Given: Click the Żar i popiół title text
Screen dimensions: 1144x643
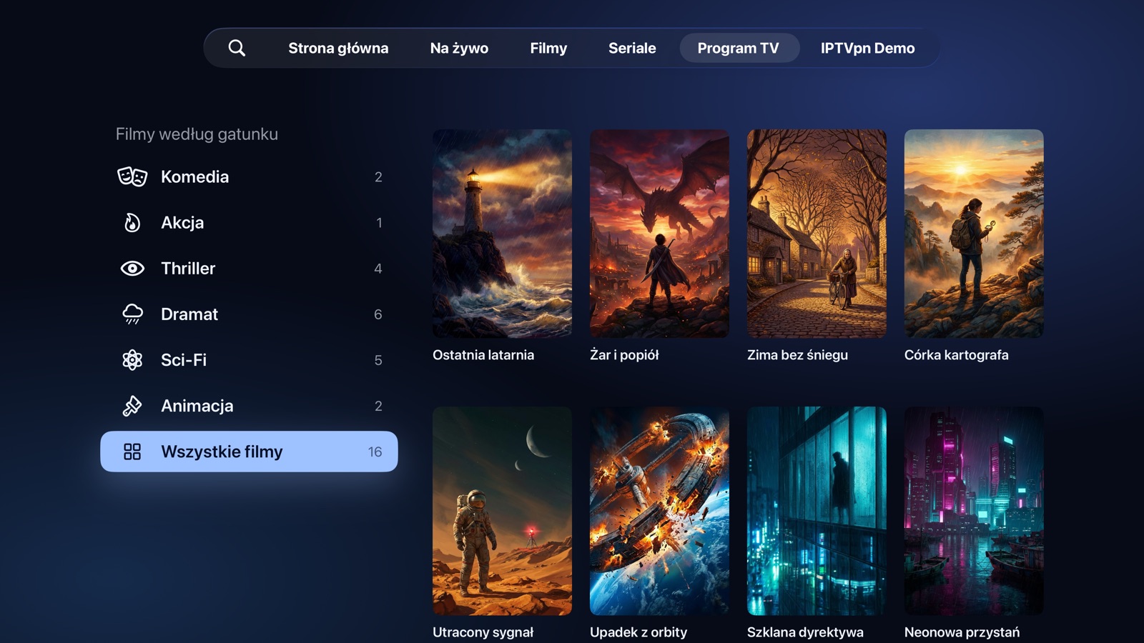Looking at the screenshot, I should tap(624, 355).
